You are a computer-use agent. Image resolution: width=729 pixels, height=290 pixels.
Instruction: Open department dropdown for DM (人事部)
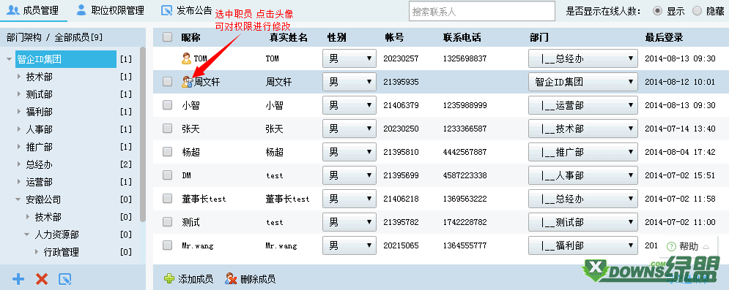point(582,175)
